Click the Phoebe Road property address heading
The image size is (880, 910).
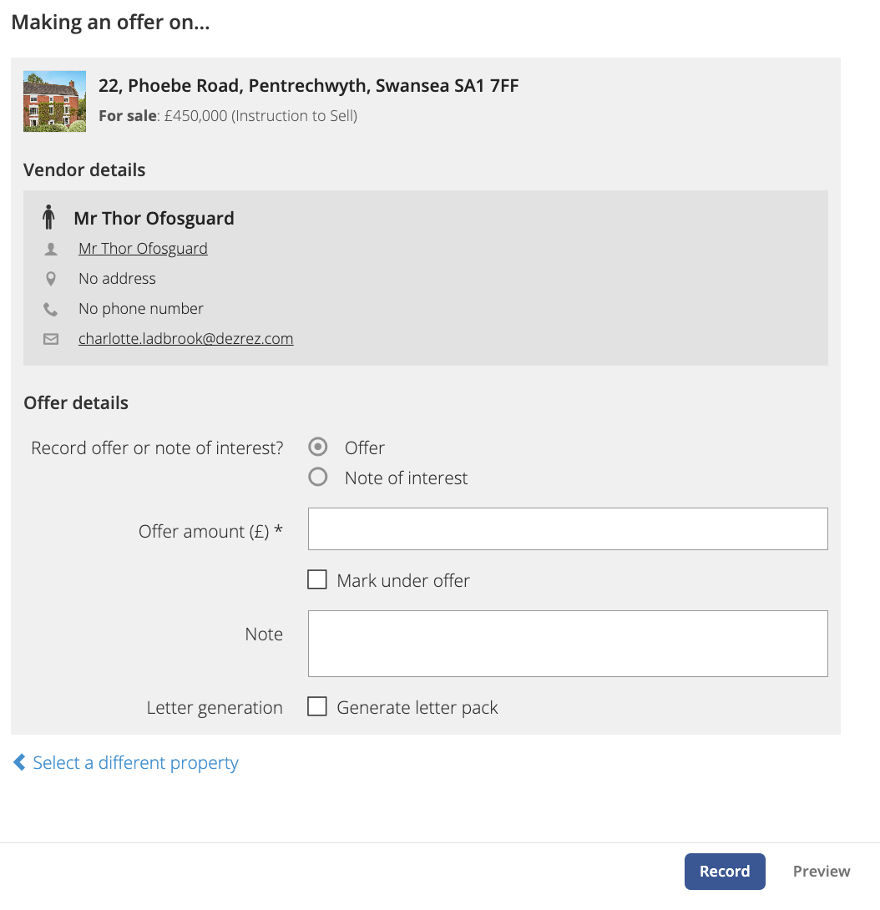tap(308, 86)
